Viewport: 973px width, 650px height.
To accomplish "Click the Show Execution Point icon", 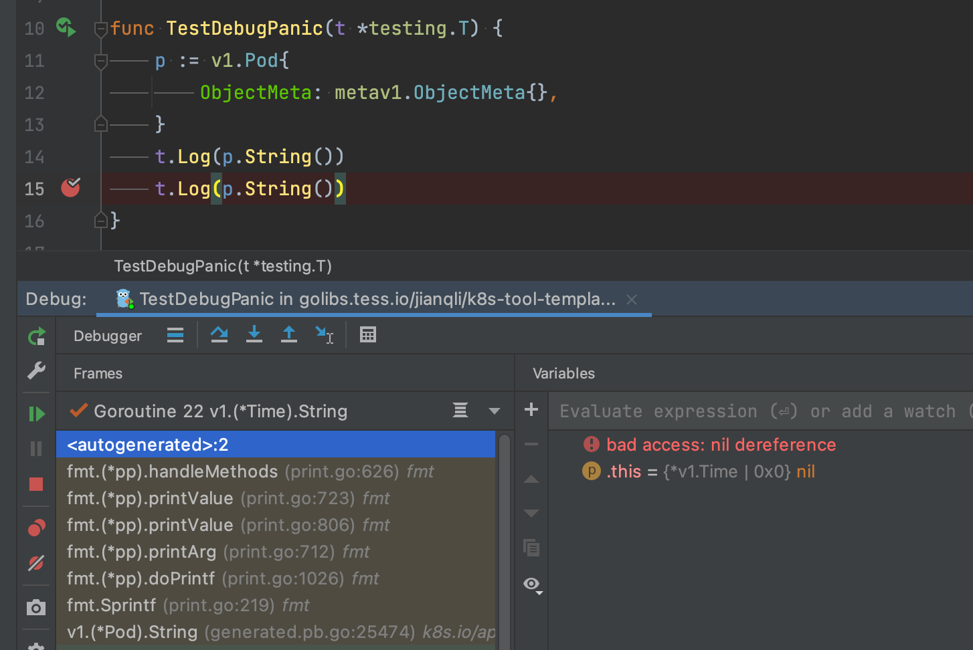I will click(x=175, y=335).
